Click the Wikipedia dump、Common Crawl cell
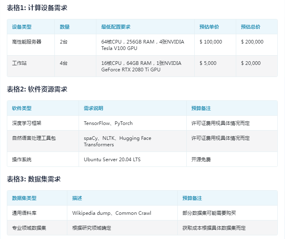 click(x=122, y=213)
